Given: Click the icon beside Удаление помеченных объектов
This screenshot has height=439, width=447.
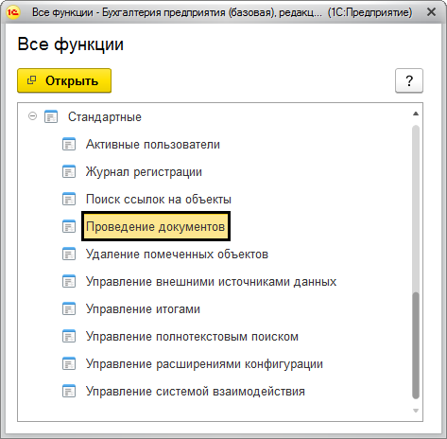Looking at the screenshot, I should (x=69, y=255).
